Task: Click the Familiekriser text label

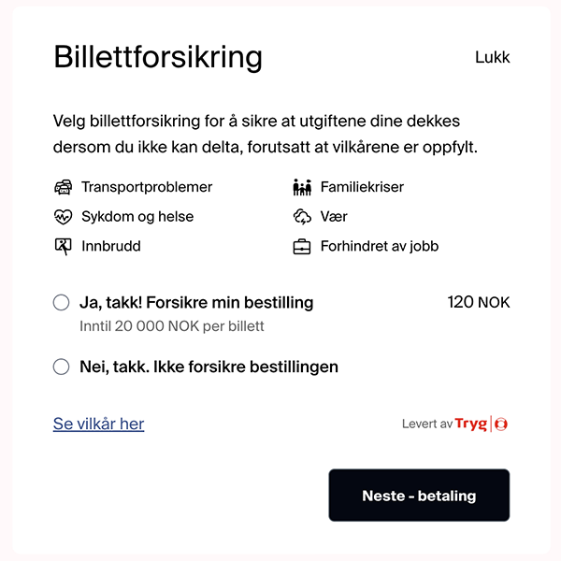Action: pyautogui.click(x=362, y=187)
